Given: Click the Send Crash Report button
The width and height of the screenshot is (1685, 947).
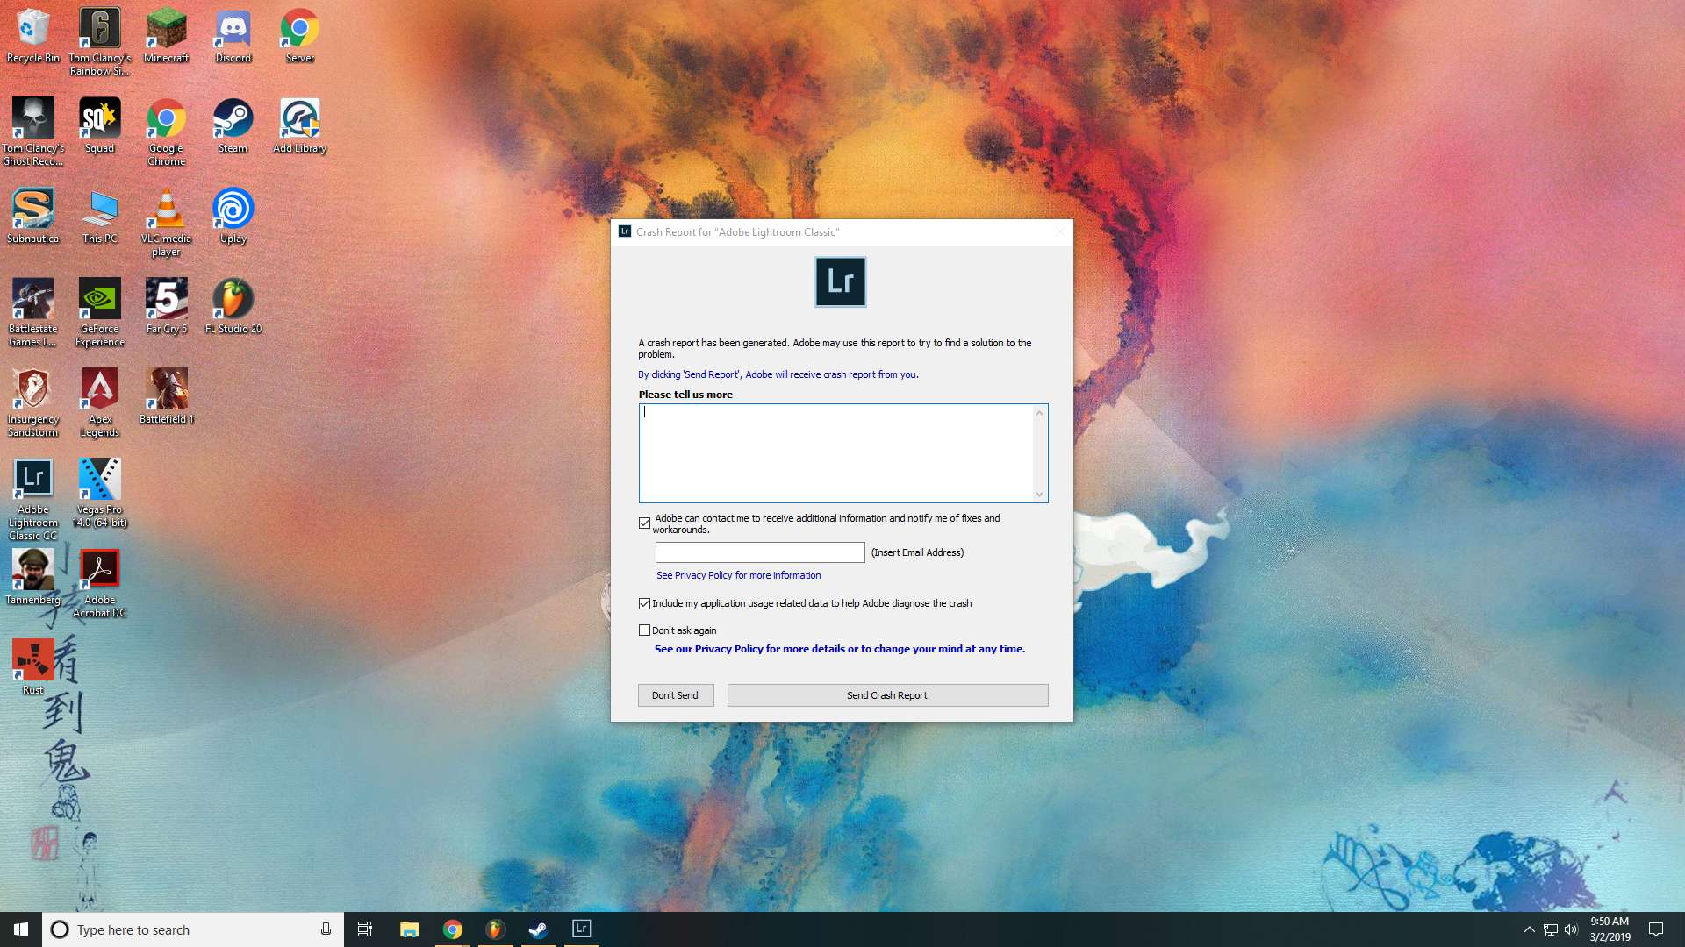Looking at the screenshot, I should (x=887, y=695).
